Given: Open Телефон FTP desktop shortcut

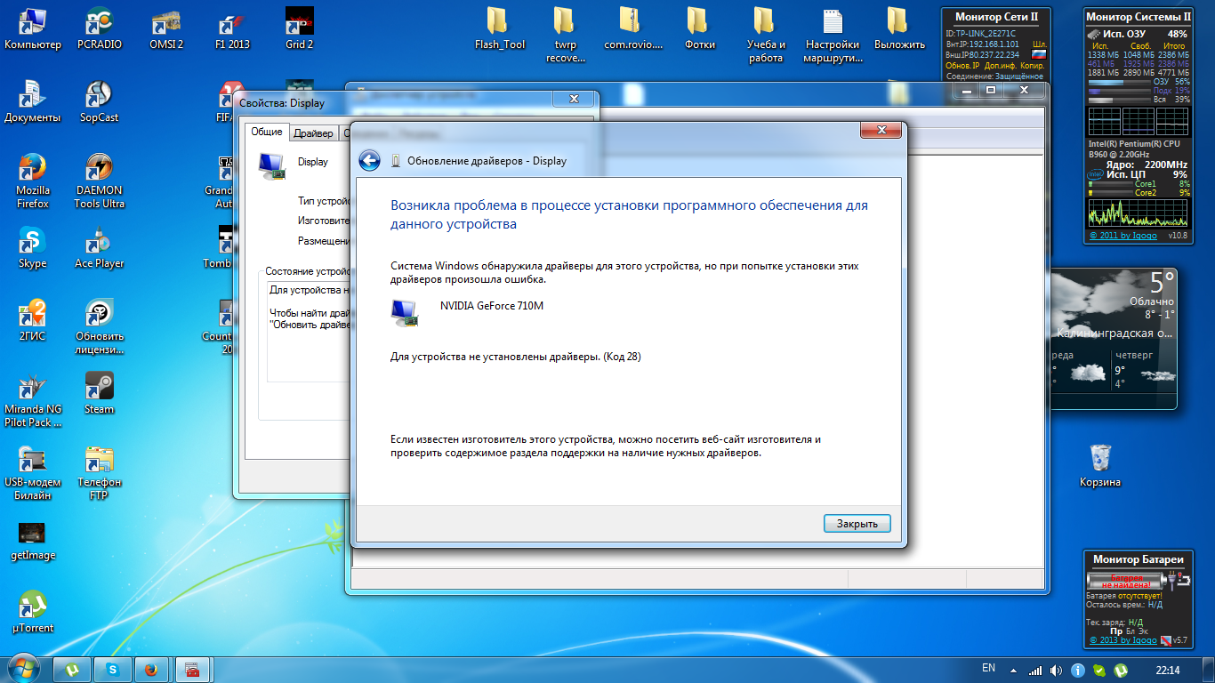Looking at the screenshot, I should (x=100, y=472).
